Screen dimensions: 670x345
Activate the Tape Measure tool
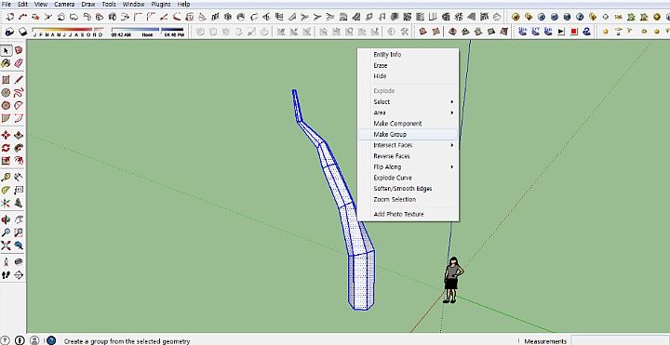6,178
